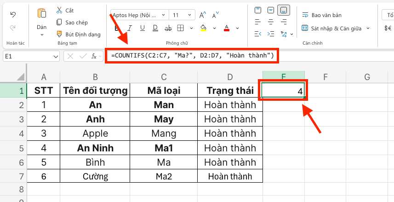The height and width of the screenshot is (202, 394).
Task: Apply the yellow fill color
Action: pos(204,28)
